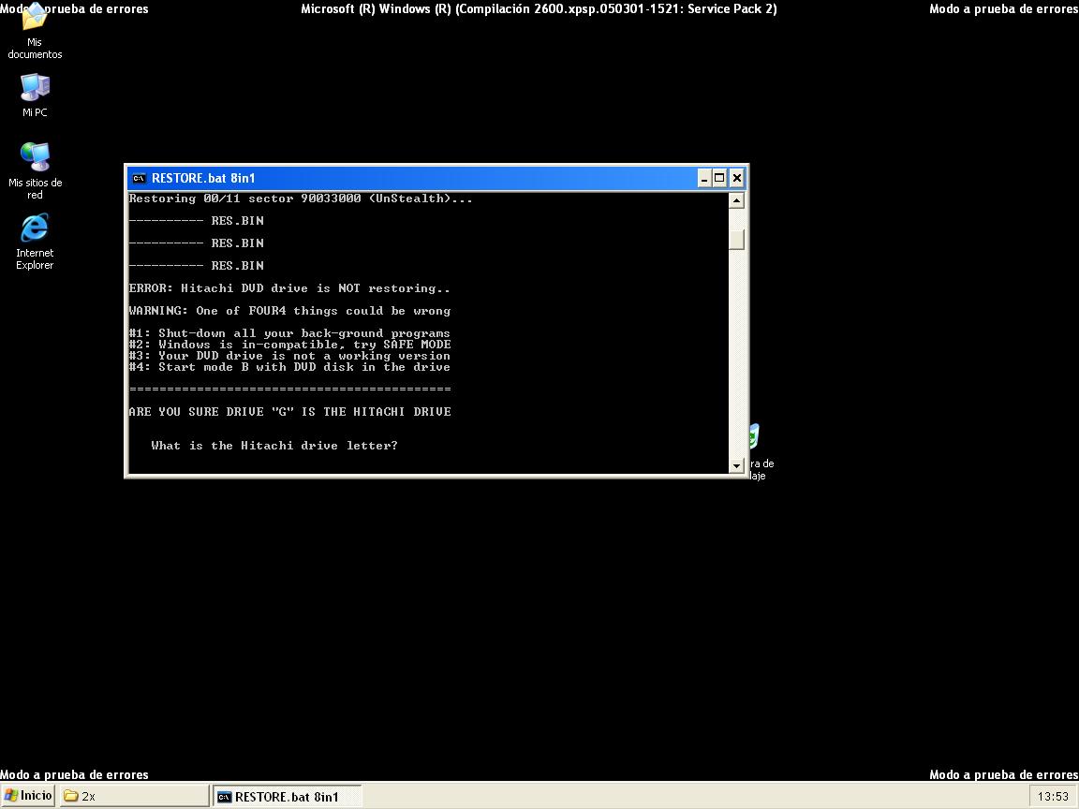Click the 'What is the Hitachi drive letter?' prompt

273,446
